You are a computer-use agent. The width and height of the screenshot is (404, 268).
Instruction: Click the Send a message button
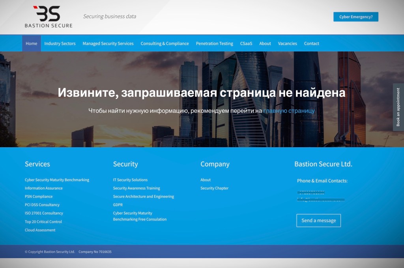coord(318,221)
